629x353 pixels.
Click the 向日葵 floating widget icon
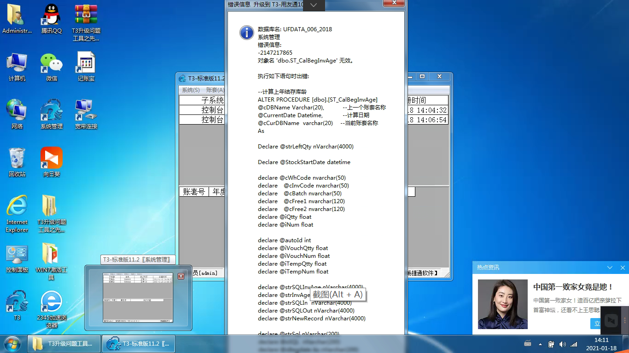pos(611,320)
